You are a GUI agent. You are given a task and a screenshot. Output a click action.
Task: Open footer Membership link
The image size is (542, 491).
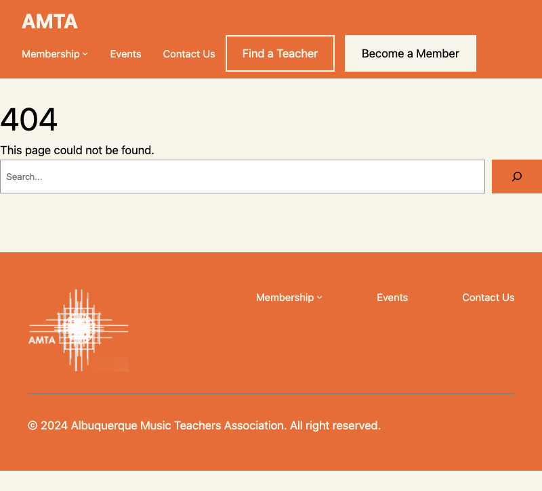coord(285,298)
